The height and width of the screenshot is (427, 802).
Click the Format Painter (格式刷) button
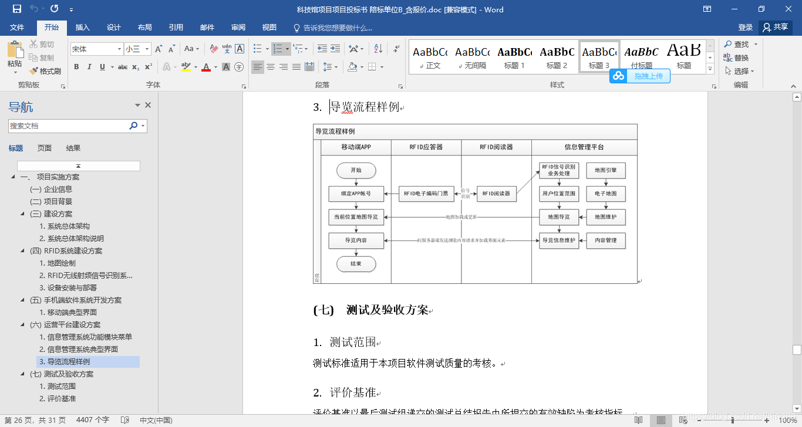pyautogui.click(x=45, y=71)
